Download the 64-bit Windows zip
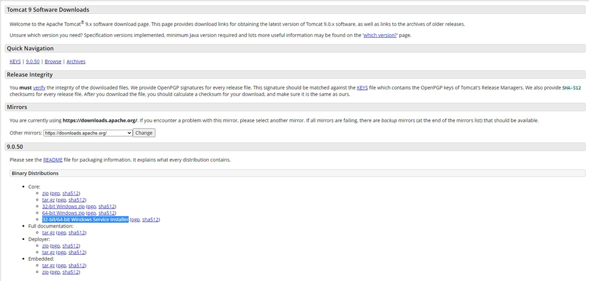The width and height of the screenshot is (589, 281). [x=63, y=213]
